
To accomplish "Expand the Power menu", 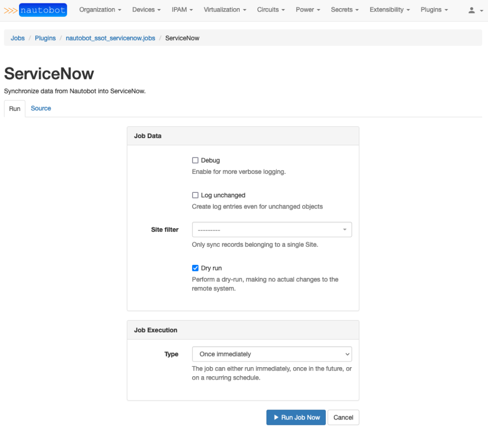I will click(308, 10).
